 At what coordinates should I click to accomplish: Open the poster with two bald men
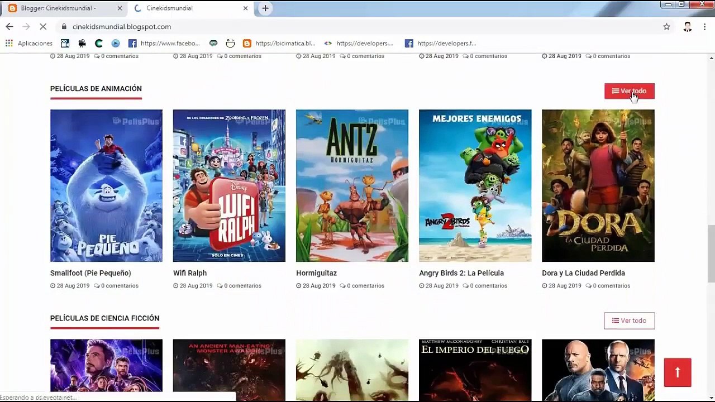[x=598, y=370]
